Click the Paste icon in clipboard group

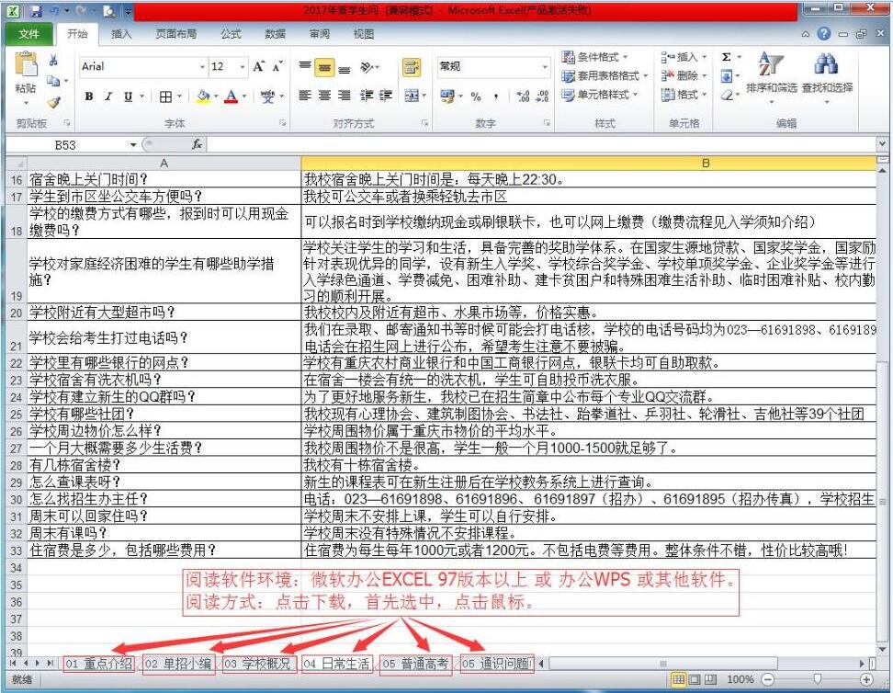pyautogui.click(x=26, y=72)
